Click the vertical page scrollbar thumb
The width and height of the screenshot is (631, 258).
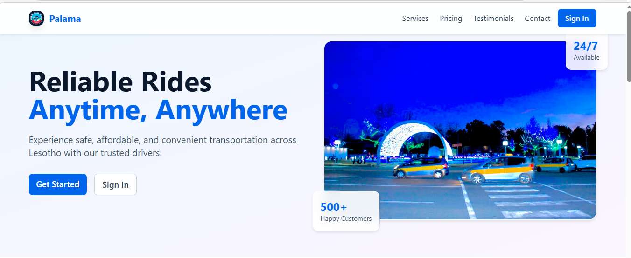(x=628, y=47)
